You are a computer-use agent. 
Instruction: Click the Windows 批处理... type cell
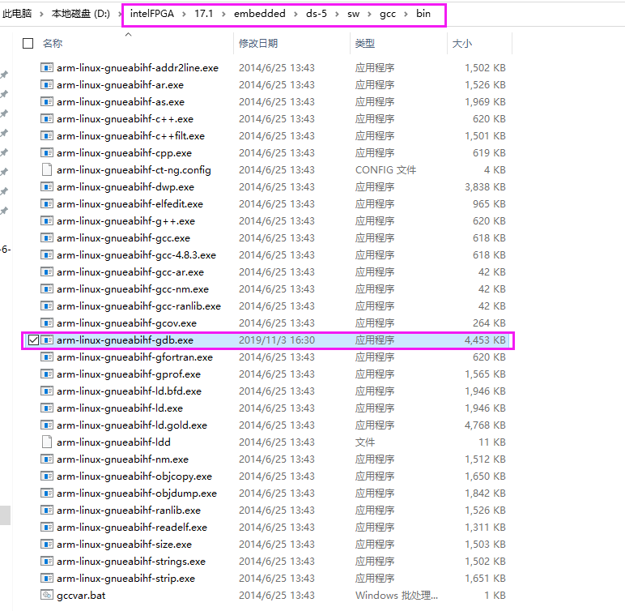[x=396, y=596]
